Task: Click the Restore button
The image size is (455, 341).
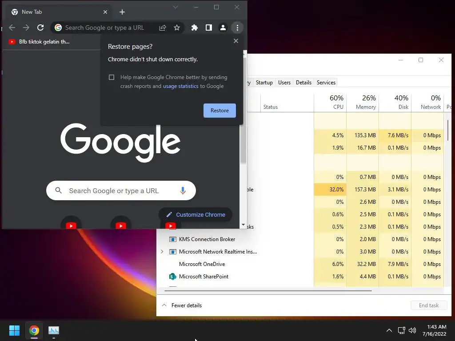Action: [x=220, y=111]
